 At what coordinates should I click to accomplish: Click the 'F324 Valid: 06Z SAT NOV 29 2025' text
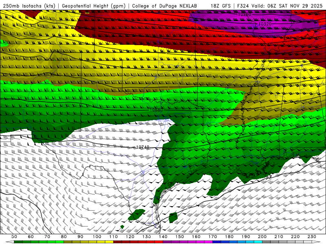[x=280, y=6]
